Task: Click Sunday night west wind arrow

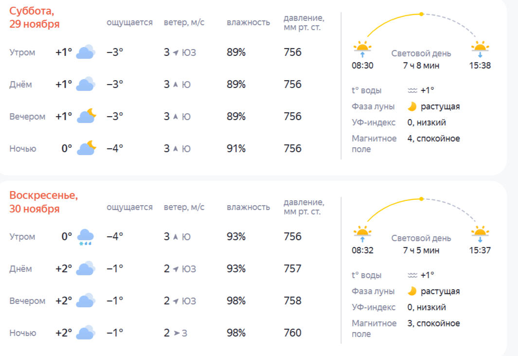Action: pos(176,333)
